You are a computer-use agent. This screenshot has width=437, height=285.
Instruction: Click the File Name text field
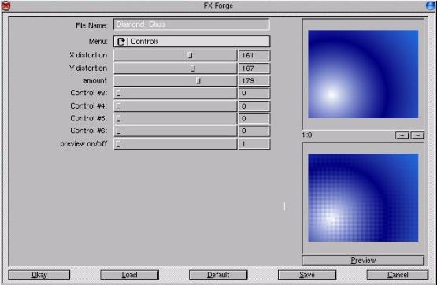click(192, 24)
